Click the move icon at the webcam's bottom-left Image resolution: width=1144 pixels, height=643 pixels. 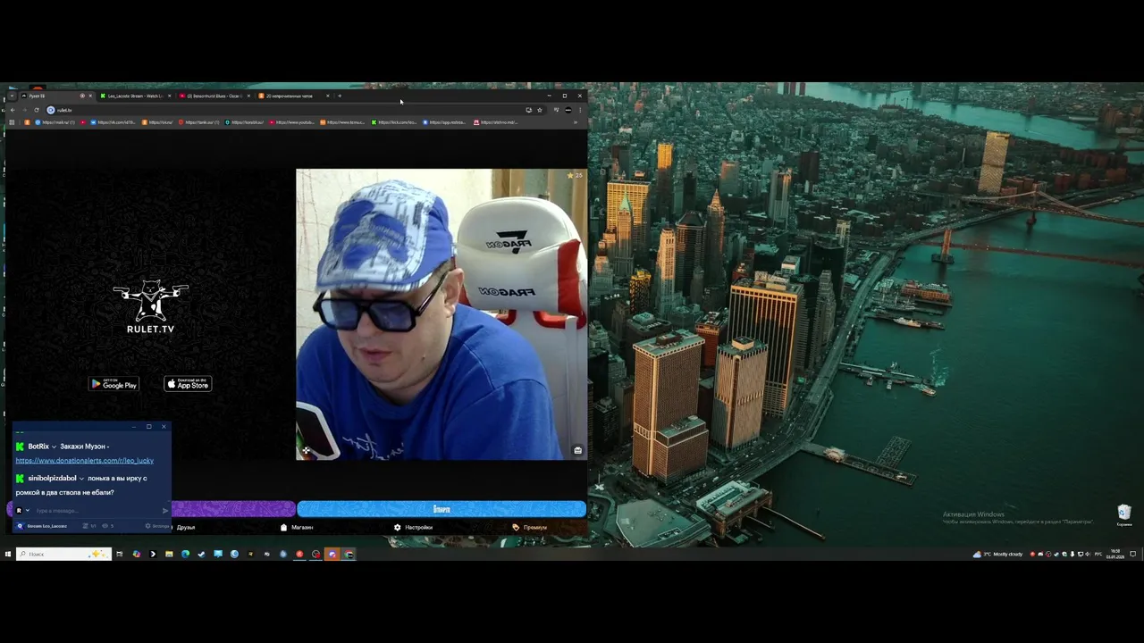click(x=306, y=451)
